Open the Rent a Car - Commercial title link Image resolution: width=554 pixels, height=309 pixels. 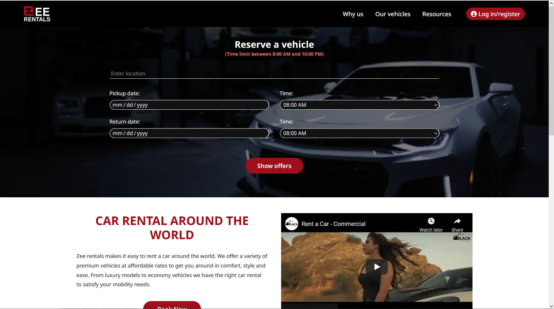pyautogui.click(x=333, y=224)
